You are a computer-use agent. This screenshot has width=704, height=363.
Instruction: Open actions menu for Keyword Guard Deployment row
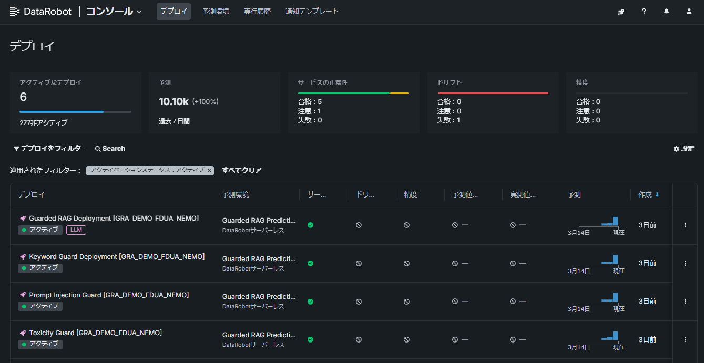coord(685,263)
